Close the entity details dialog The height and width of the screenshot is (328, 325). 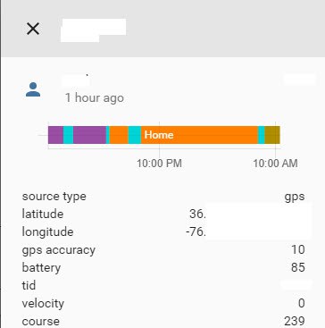pos(33,29)
